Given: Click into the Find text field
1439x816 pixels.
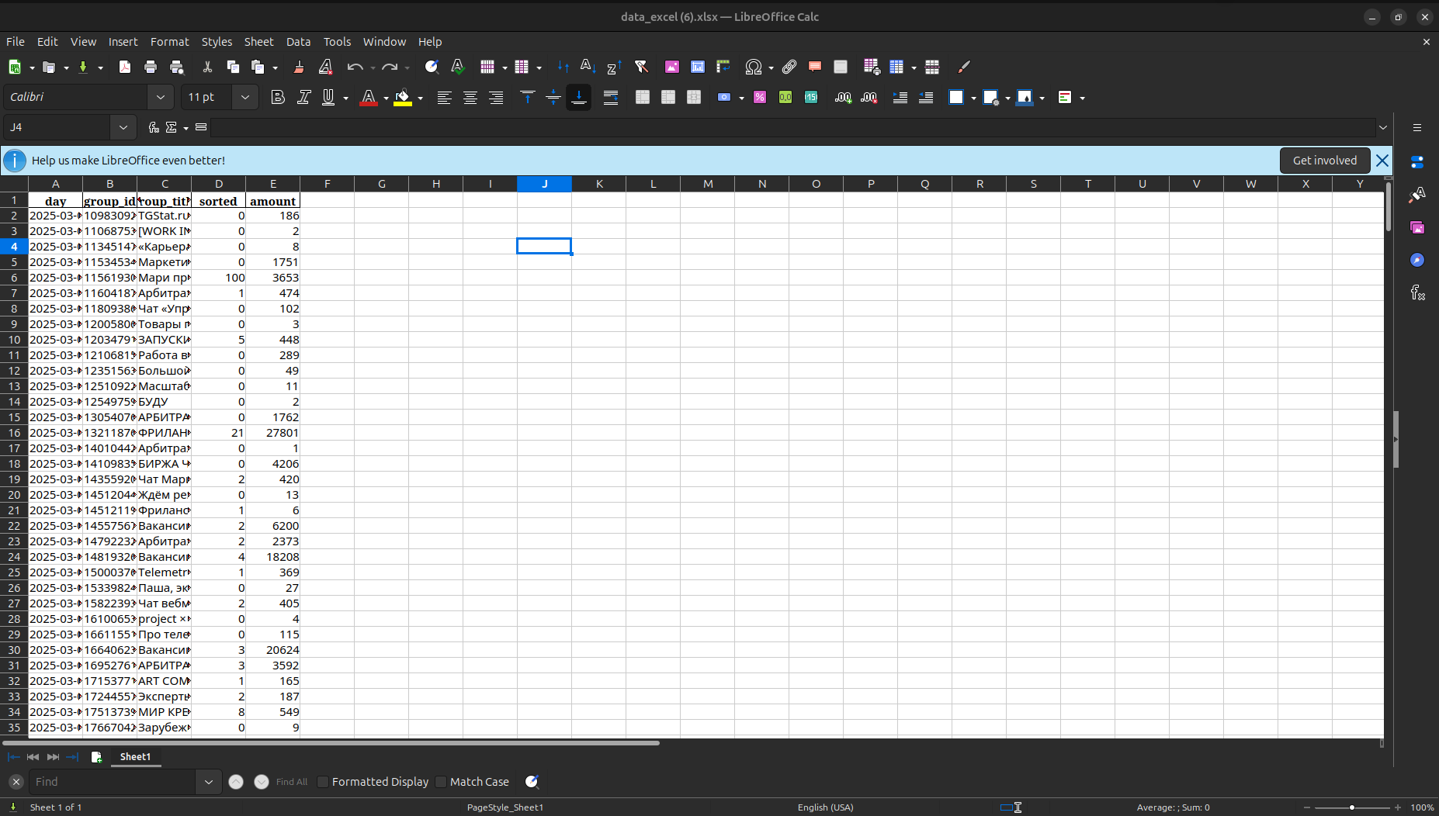Looking at the screenshot, I should (x=113, y=782).
